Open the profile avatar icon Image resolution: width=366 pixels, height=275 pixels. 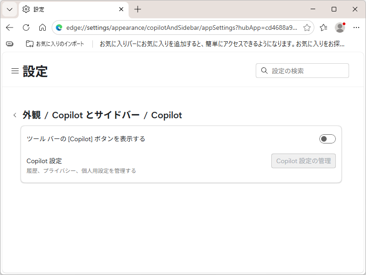339,27
